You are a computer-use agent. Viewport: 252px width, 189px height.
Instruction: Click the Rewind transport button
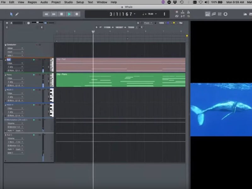click(46, 14)
